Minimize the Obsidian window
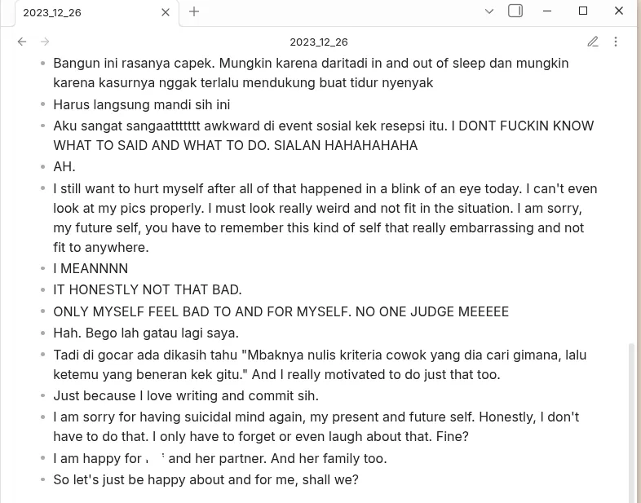Image resolution: width=641 pixels, height=503 pixels. pos(547,11)
